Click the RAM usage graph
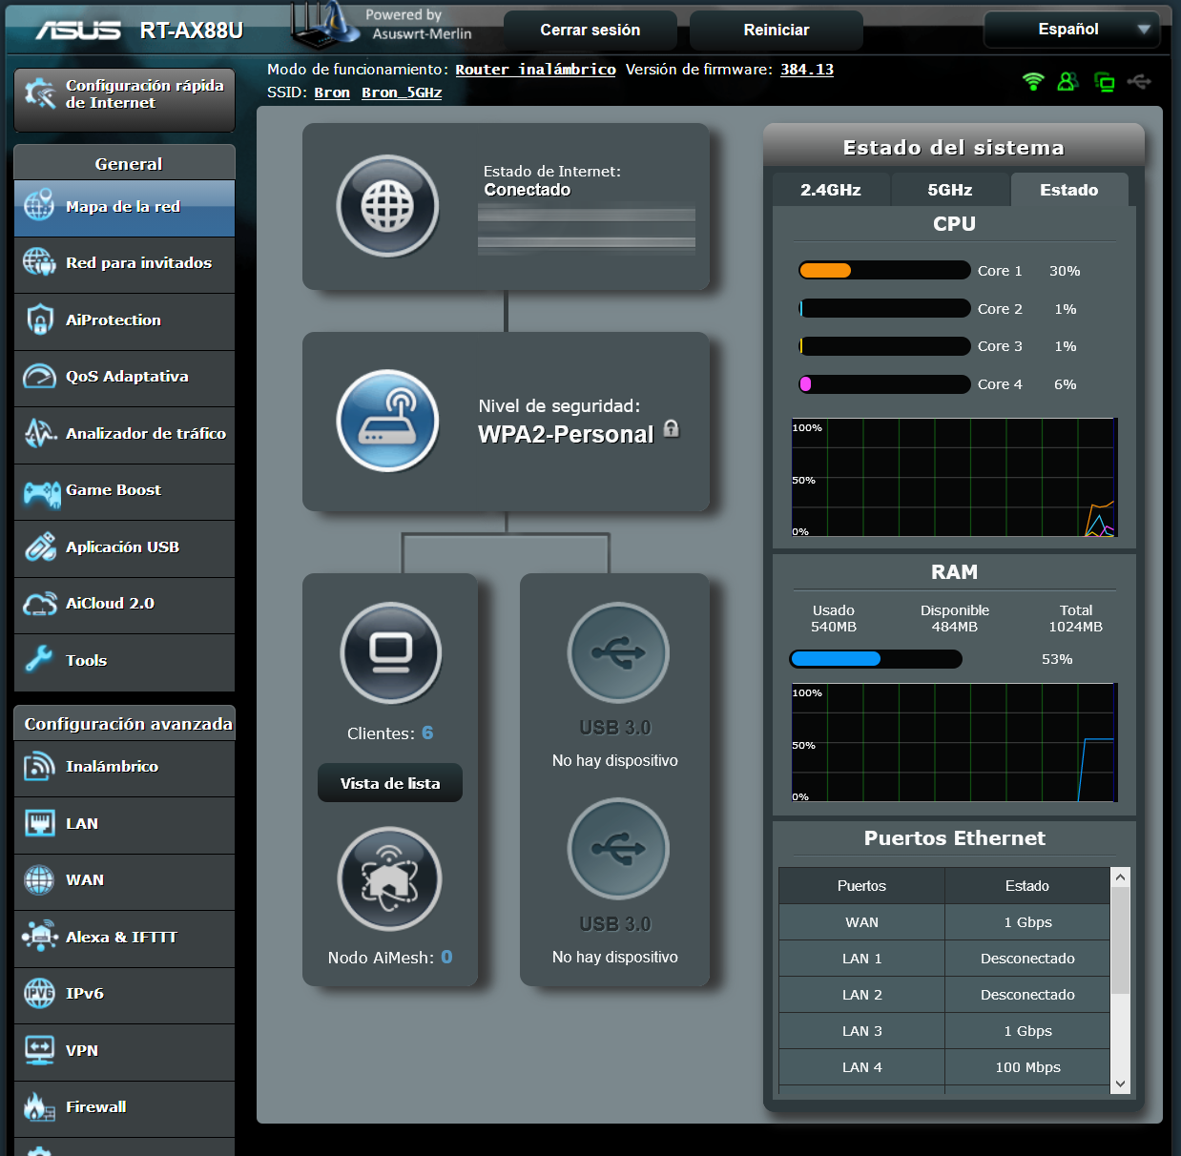 (954, 742)
